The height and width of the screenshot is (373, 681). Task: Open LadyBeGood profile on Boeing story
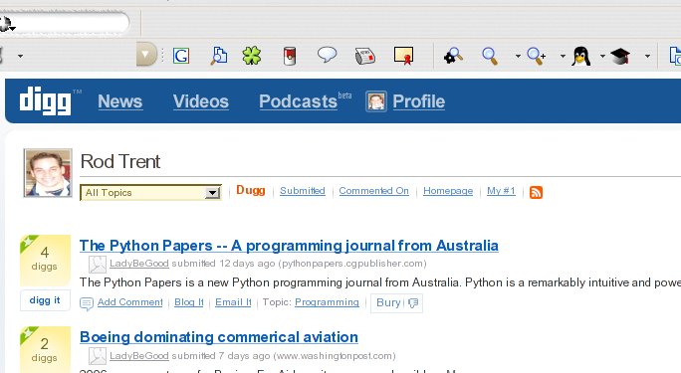(x=139, y=356)
